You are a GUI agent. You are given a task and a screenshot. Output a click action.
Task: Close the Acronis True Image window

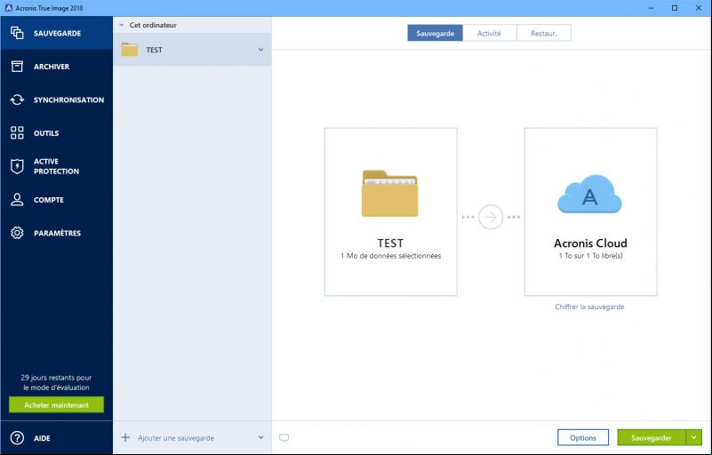699,8
